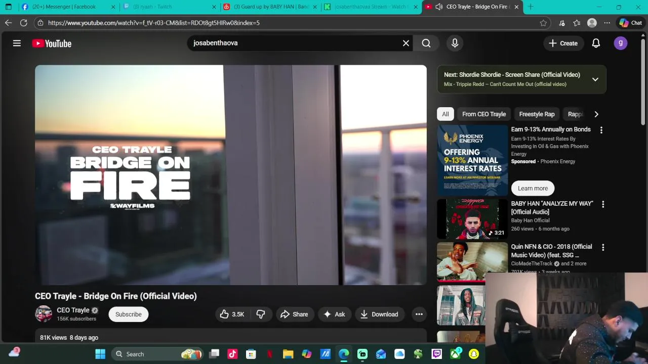Viewport: 648px width, 364px height.
Task: Open Phoenix Energy ad thumbnail
Action: click(x=472, y=160)
